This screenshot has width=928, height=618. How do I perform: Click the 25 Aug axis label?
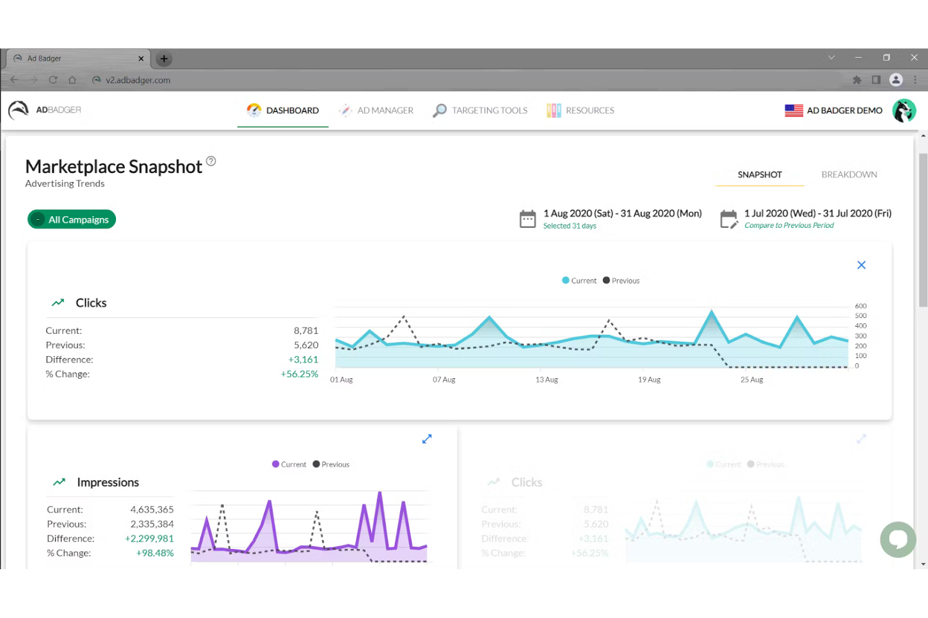(752, 379)
